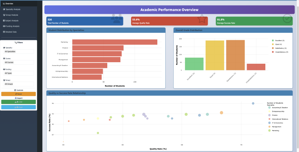The height and width of the screenshot is (152, 299).
Task: Click the 526 total students value
Action: [x=50, y=20]
